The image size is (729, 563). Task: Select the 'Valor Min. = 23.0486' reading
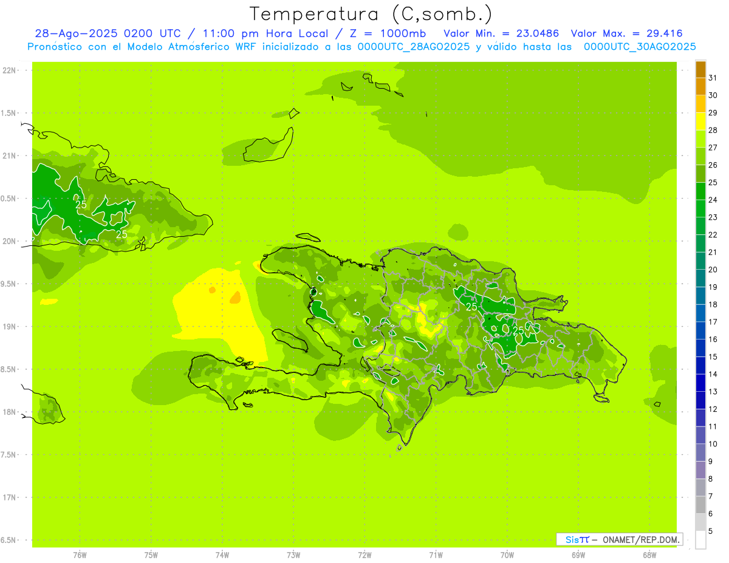click(501, 33)
